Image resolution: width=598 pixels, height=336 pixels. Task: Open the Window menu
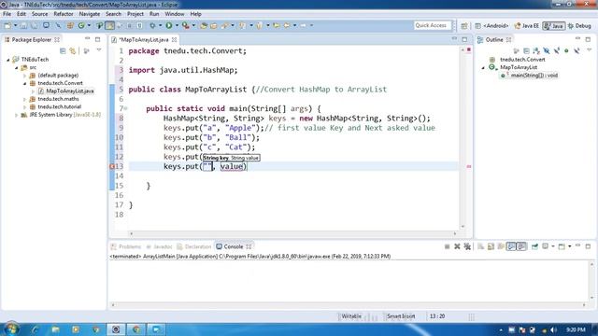(x=175, y=14)
